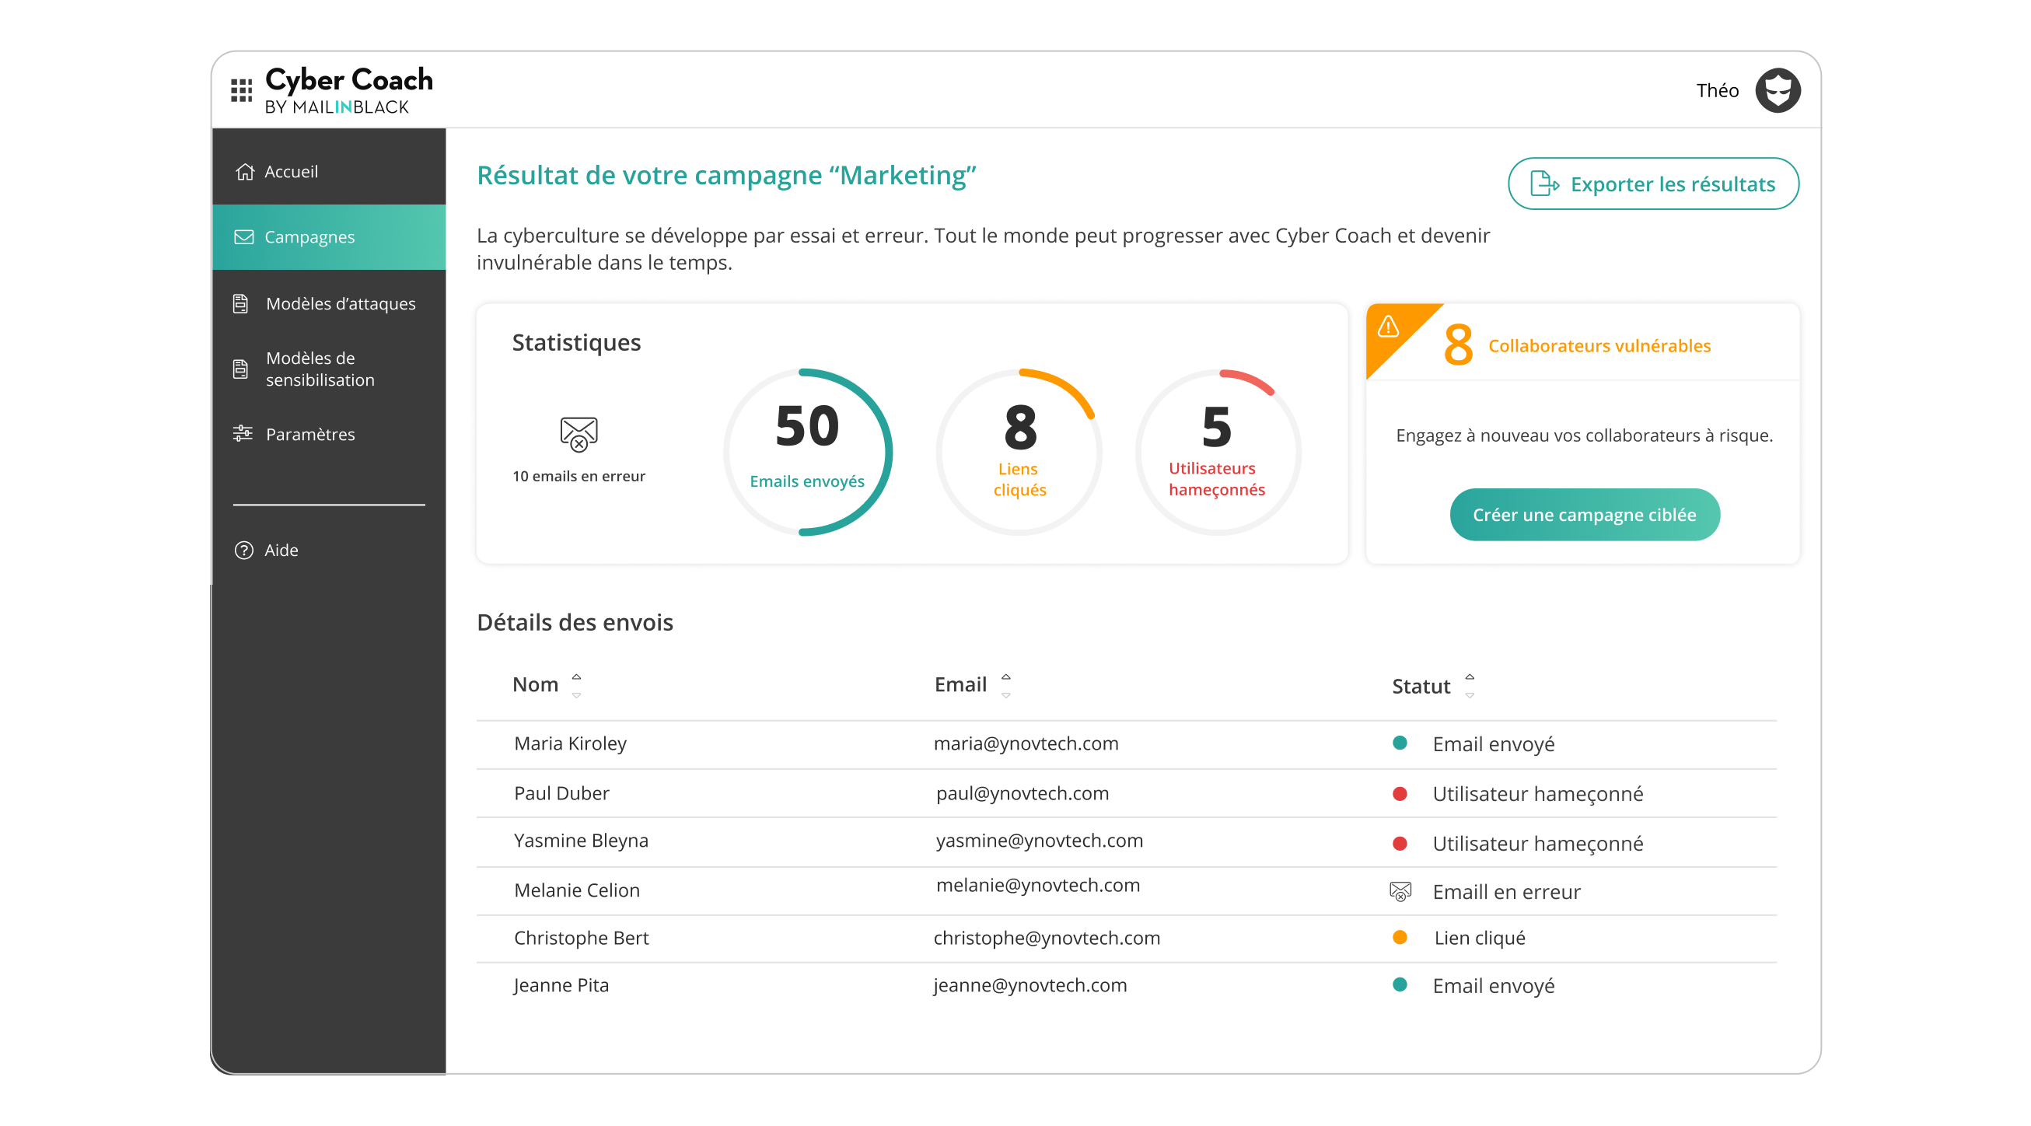The width and height of the screenshot is (2031, 1126).
Task: Open Paramètres in sidebar
Action: pos(330,434)
